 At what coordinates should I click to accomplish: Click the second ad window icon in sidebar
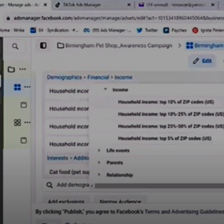tap(24, 140)
